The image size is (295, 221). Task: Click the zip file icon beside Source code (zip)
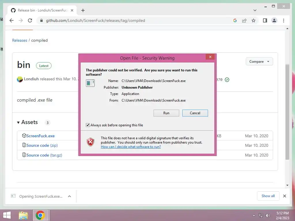[24, 145]
